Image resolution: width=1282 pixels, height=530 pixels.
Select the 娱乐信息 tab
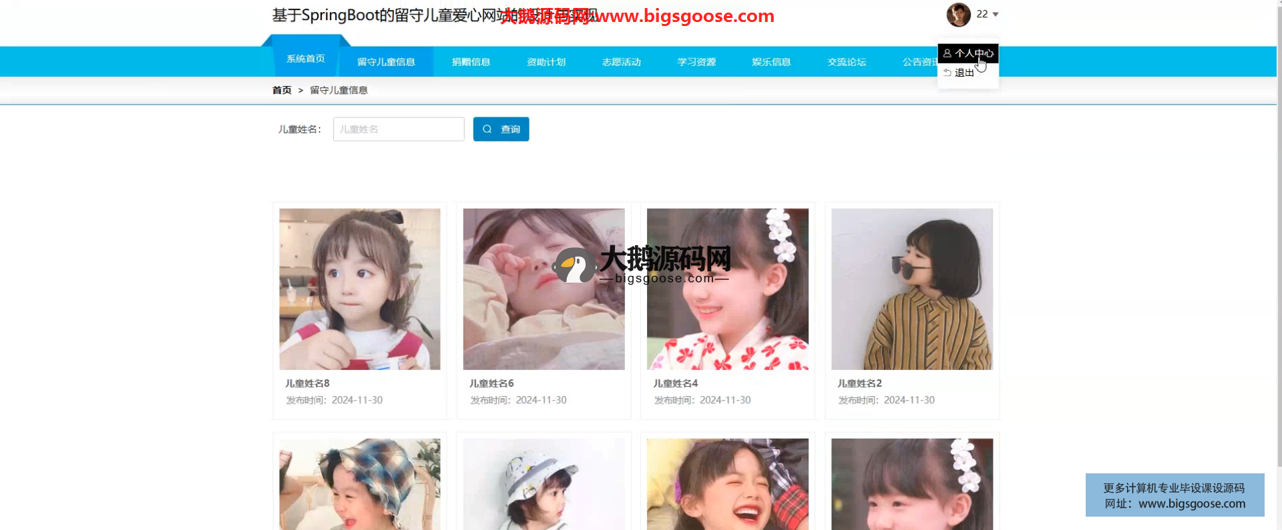[771, 62]
